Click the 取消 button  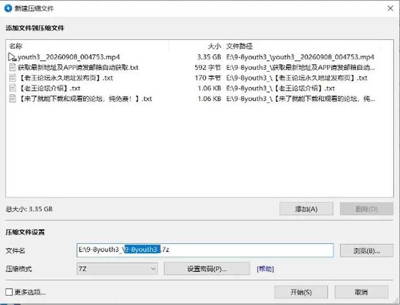[x=361, y=292]
